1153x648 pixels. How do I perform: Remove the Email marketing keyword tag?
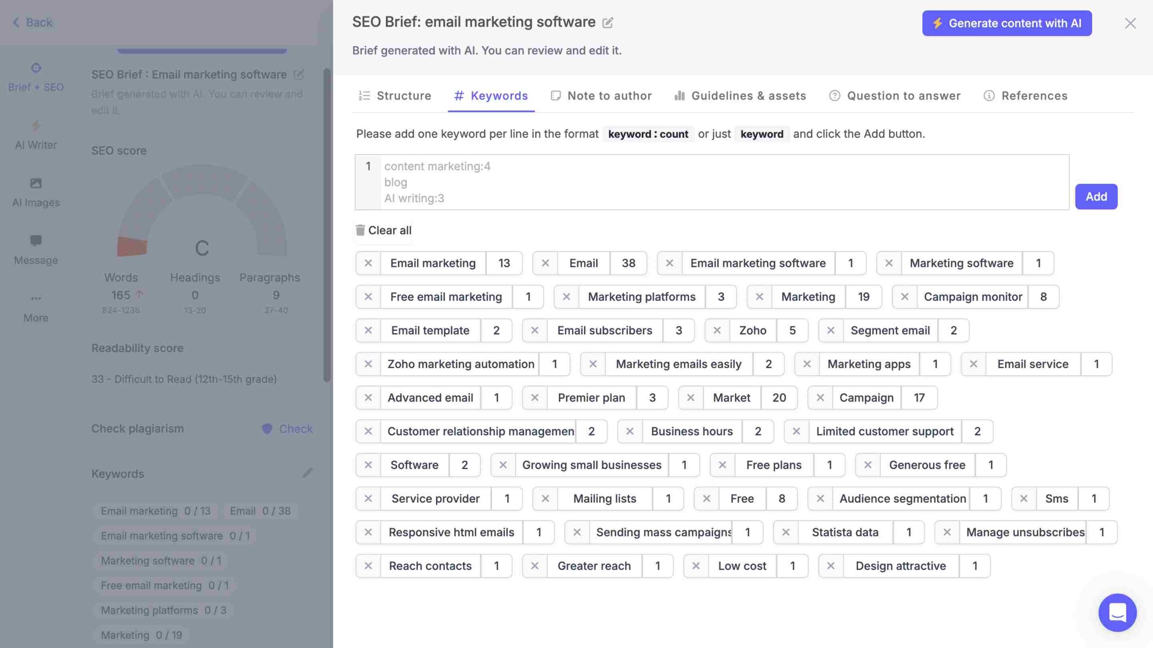(368, 263)
